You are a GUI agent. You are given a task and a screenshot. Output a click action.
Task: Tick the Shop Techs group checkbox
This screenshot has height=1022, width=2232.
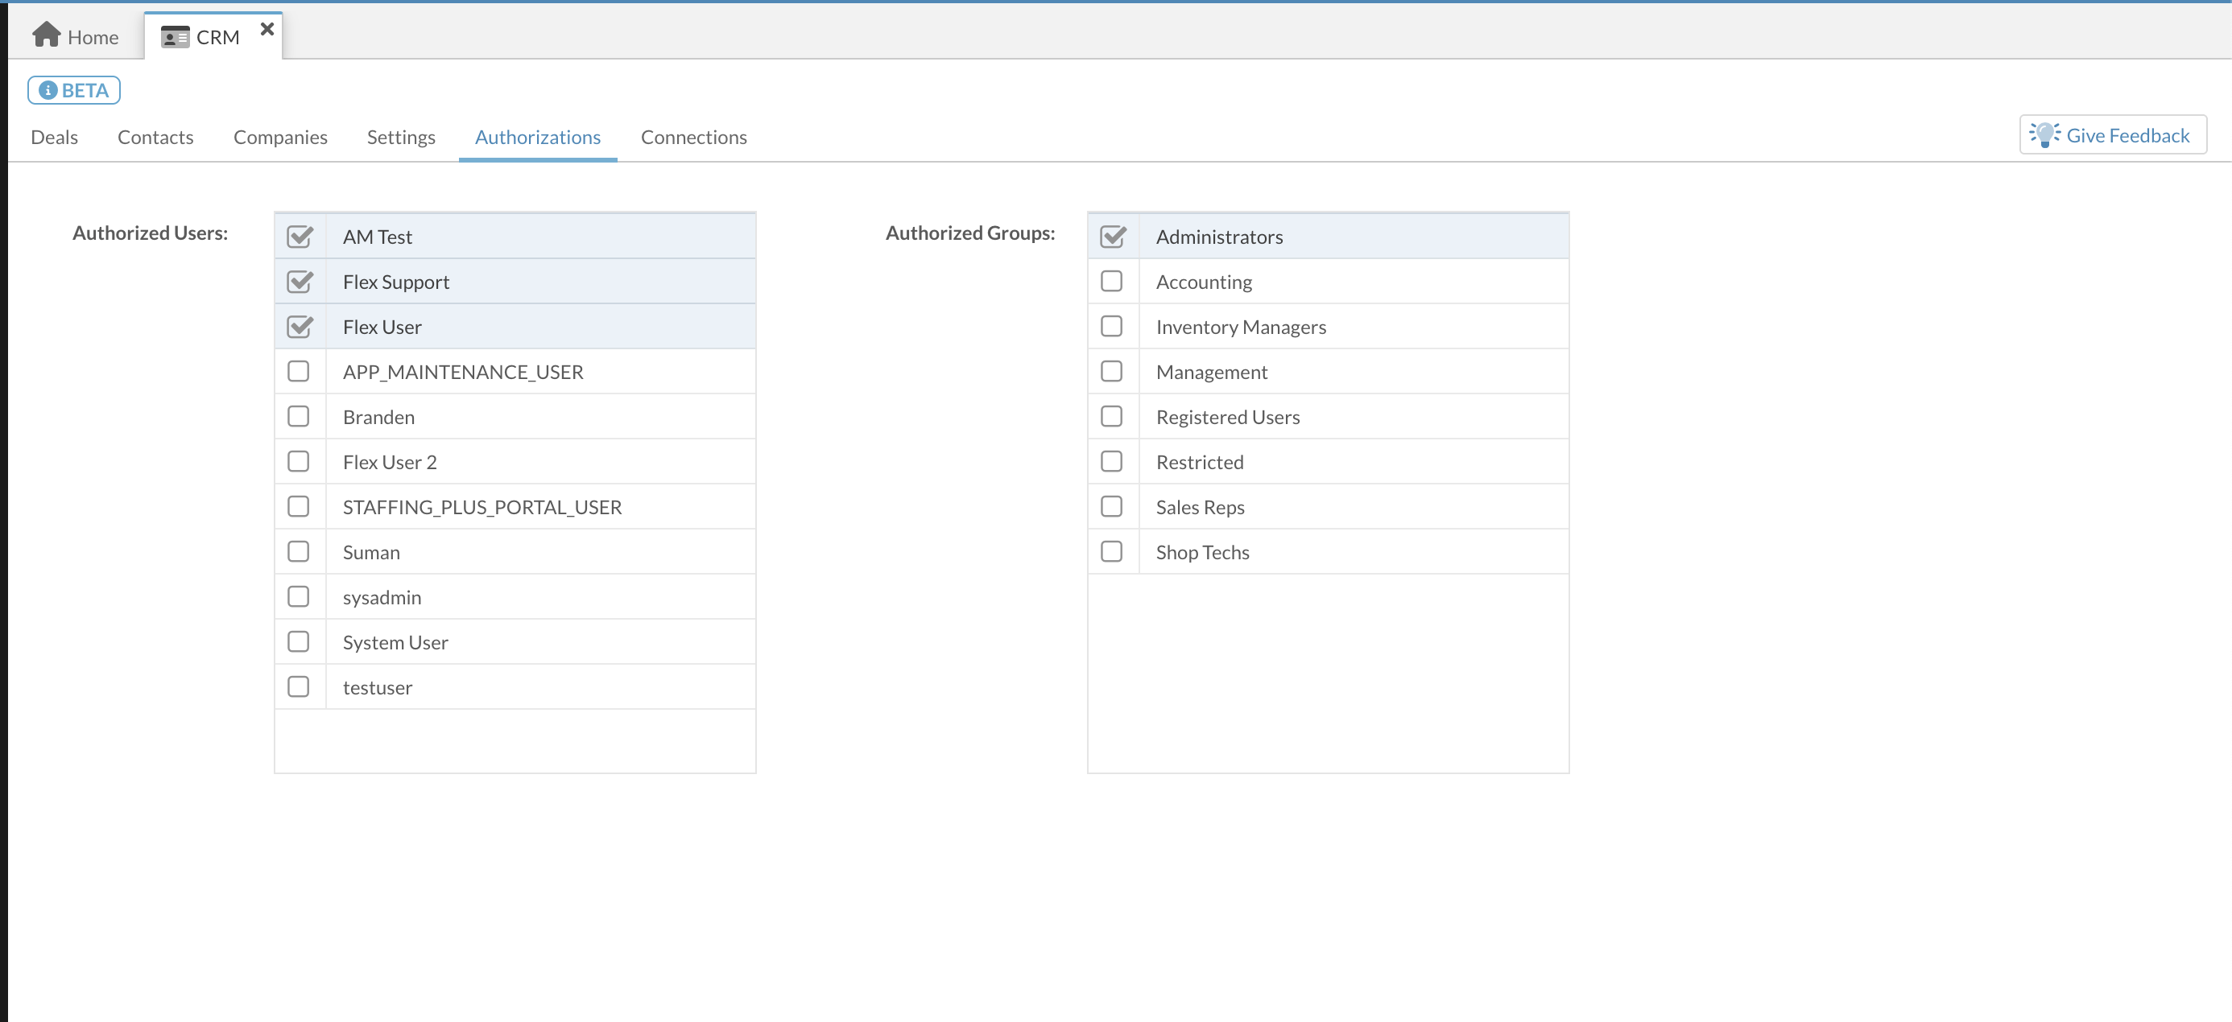coord(1112,552)
